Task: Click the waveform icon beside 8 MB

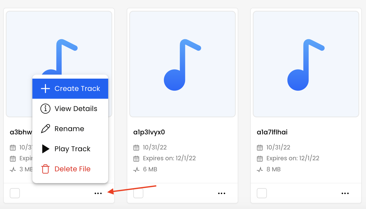Action: 260,170
